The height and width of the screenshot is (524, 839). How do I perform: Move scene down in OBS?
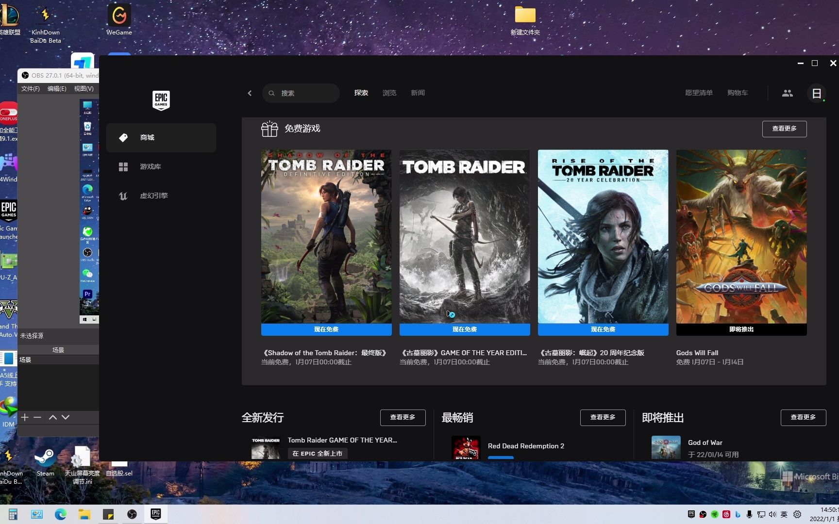pyautogui.click(x=66, y=417)
